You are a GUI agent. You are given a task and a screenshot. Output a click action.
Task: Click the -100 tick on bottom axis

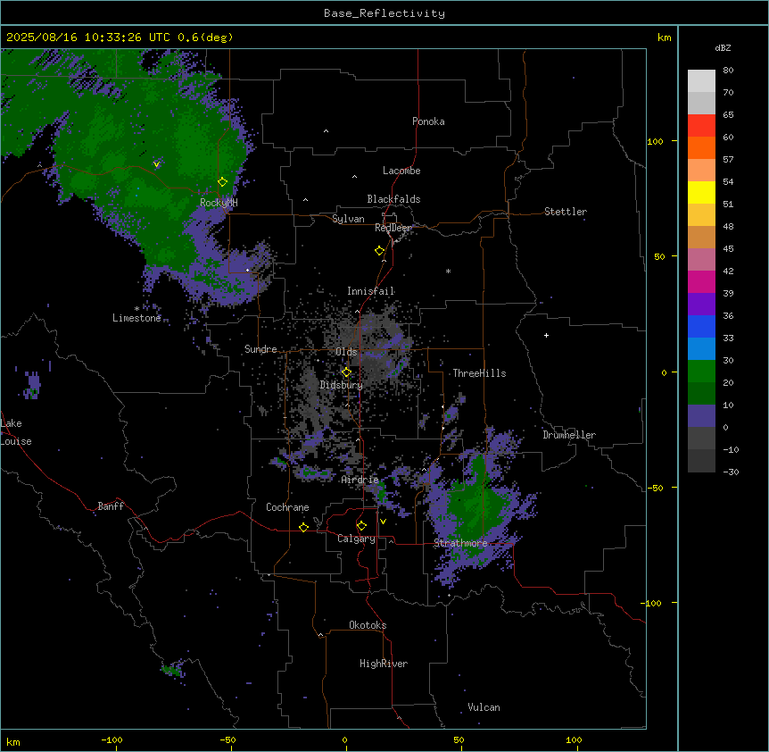(x=112, y=739)
